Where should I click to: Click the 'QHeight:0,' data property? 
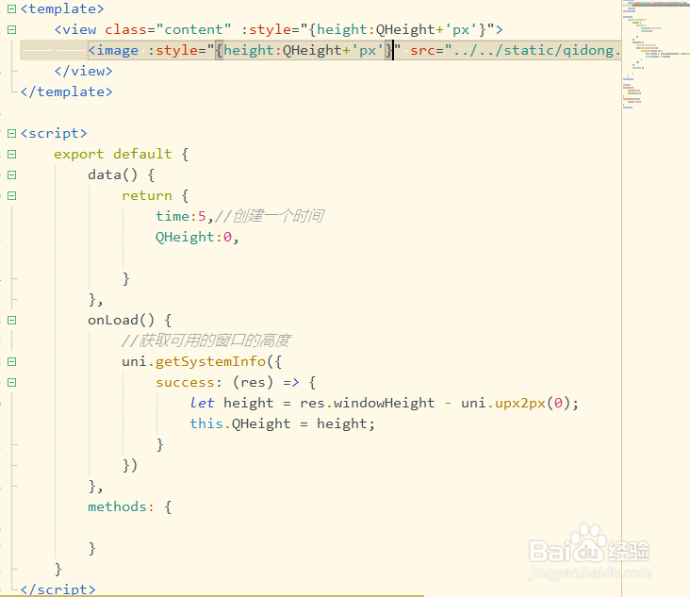(x=197, y=237)
